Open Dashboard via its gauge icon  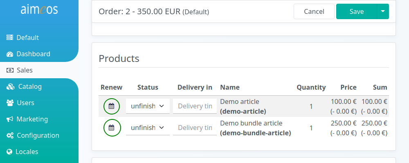pyautogui.click(x=10, y=54)
